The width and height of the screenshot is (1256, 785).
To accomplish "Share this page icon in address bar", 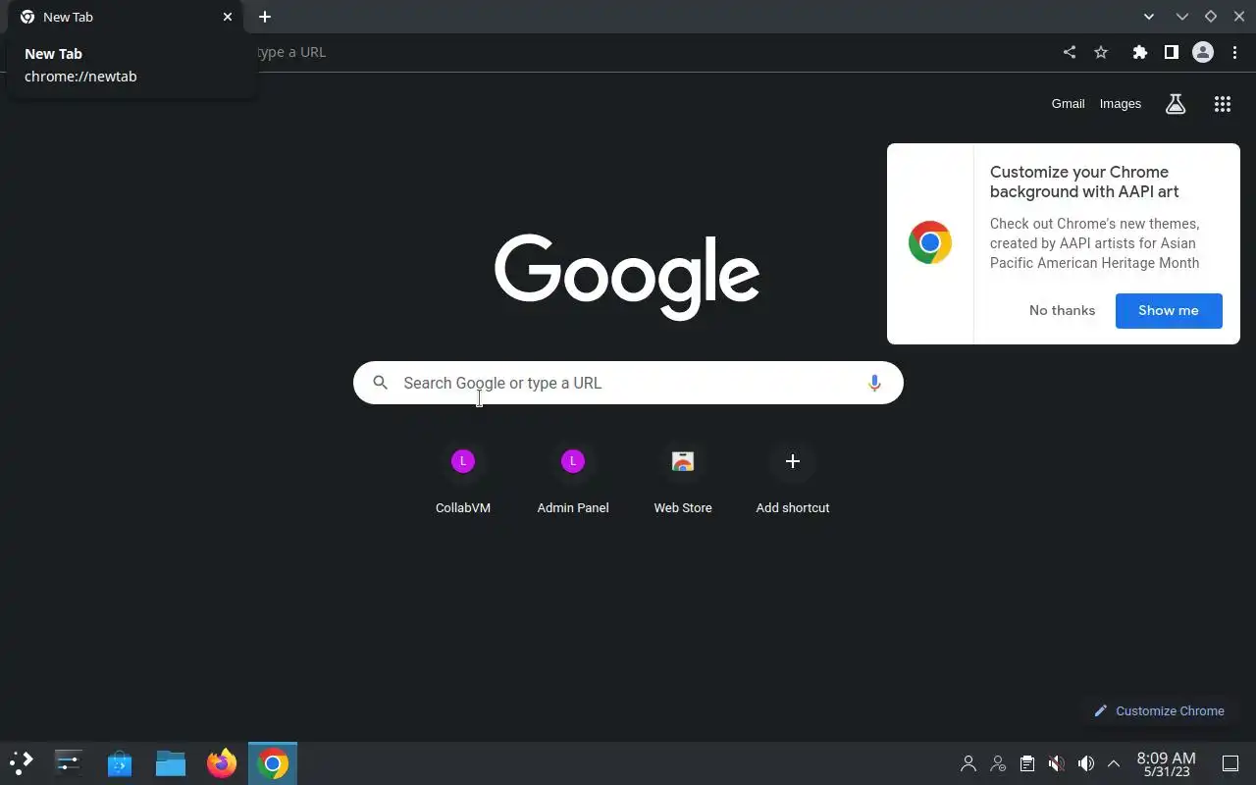I will coord(1070,52).
